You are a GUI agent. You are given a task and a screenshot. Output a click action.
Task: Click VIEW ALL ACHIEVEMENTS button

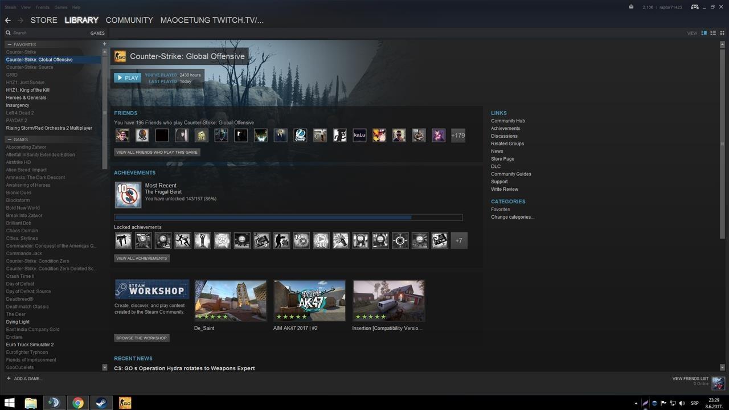142,258
